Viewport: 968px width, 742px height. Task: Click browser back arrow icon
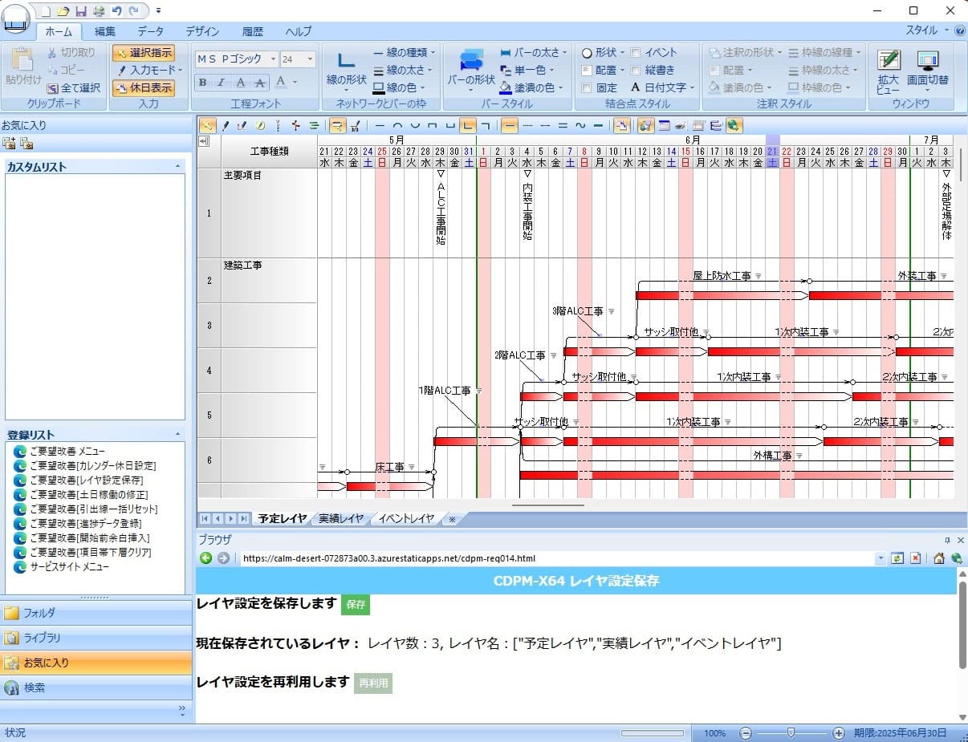coord(206,558)
